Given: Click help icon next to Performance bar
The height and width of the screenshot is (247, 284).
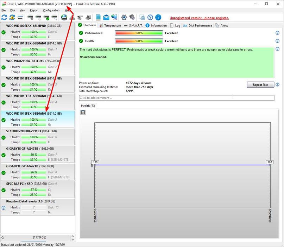Looking at the screenshot, I should (x=277, y=33).
